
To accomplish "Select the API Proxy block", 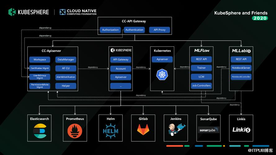I will 159,30.
